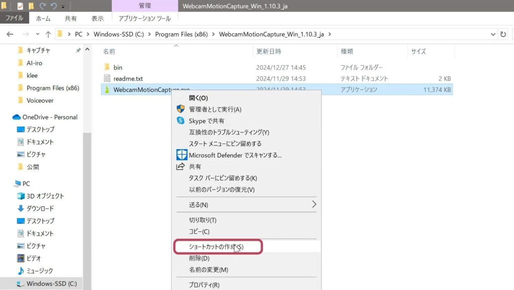514x290 pixels.
Task: Open the address bar history dropdown
Action: [493, 34]
